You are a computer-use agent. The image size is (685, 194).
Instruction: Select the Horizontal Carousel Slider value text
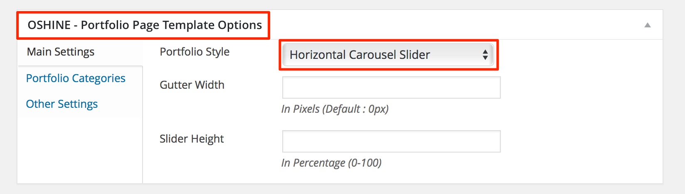coord(360,55)
